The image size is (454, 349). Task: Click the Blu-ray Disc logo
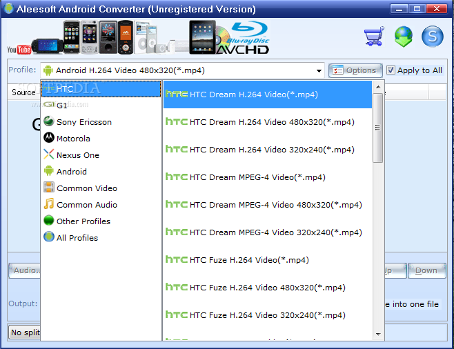click(x=248, y=32)
